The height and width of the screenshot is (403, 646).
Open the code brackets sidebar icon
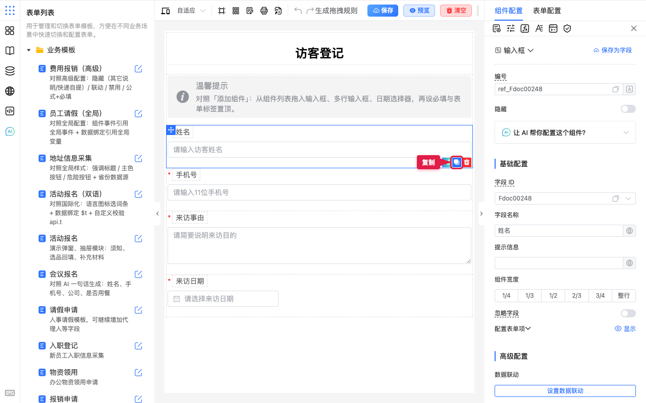[x=10, y=111]
